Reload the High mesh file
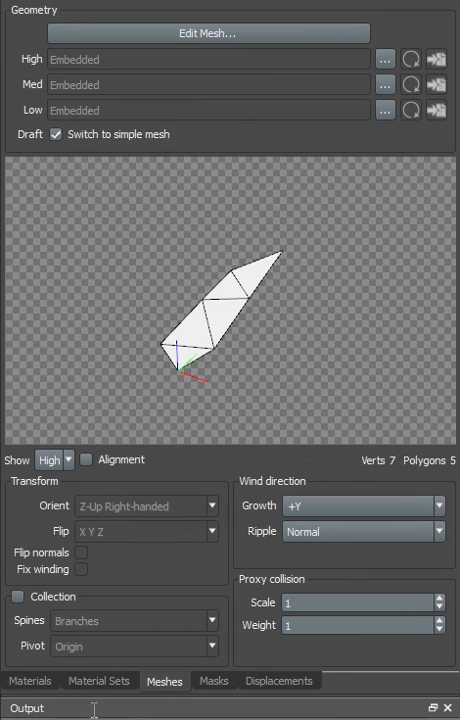Image resolution: width=460 pixels, height=720 pixels. (411, 59)
